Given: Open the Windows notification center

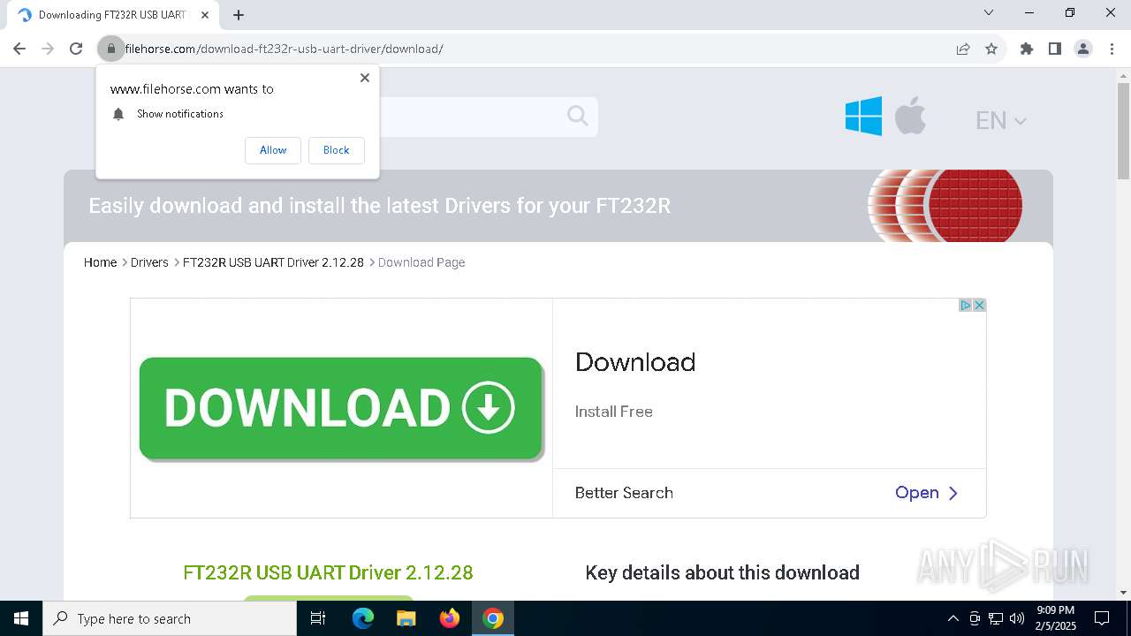Looking at the screenshot, I should point(1102,618).
